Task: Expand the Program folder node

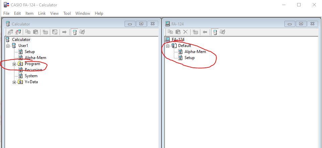Action: pos(14,64)
